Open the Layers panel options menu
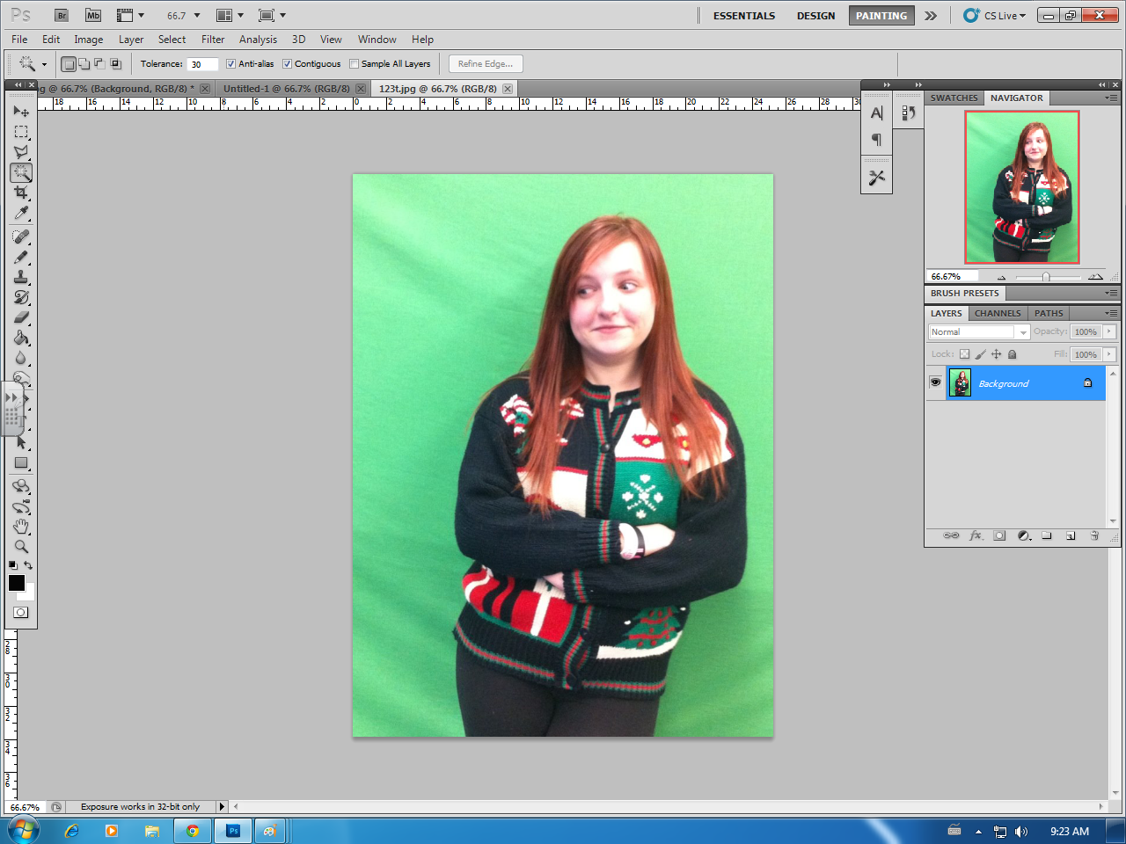 point(1112,313)
